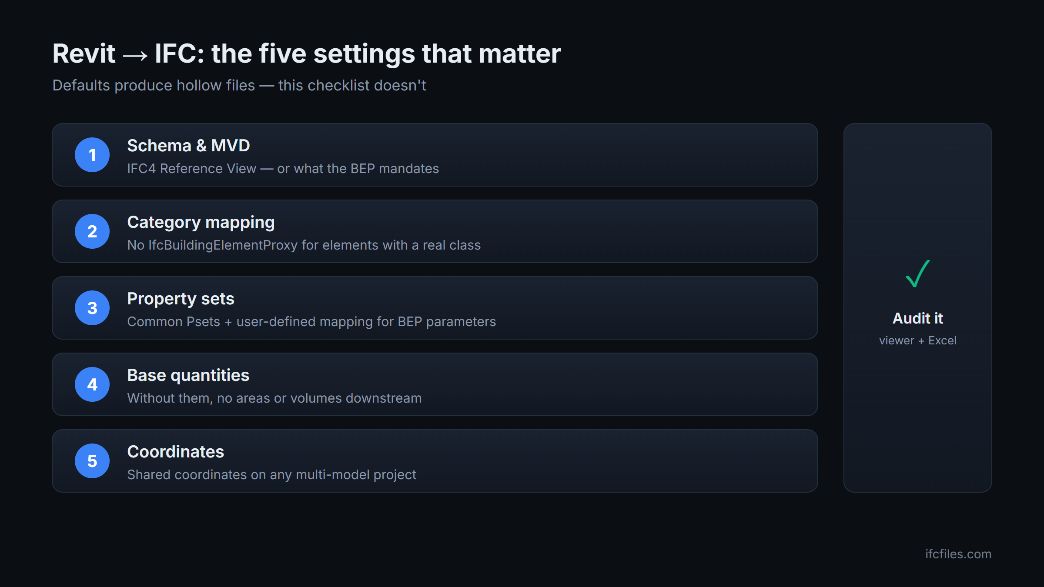Click the Shared coordinates description text
1044x587 pixels.
coord(271,475)
